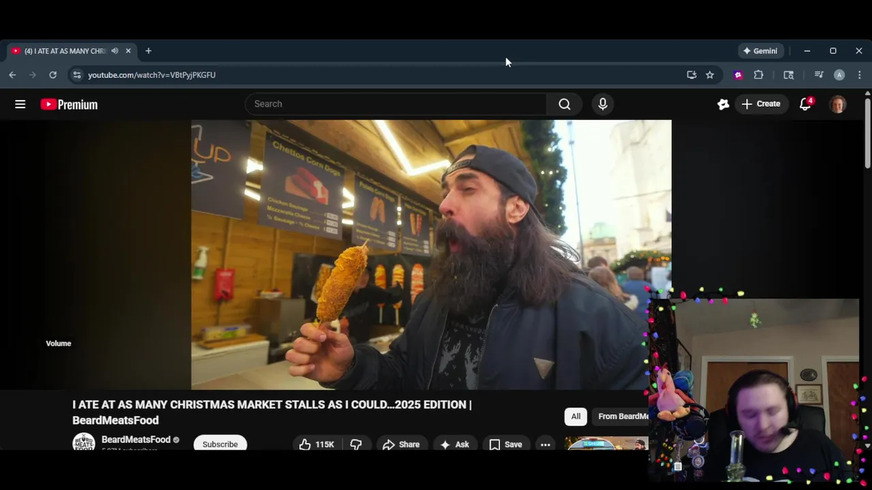Go to YouTube Premium home logo
872x490 pixels.
(69, 104)
